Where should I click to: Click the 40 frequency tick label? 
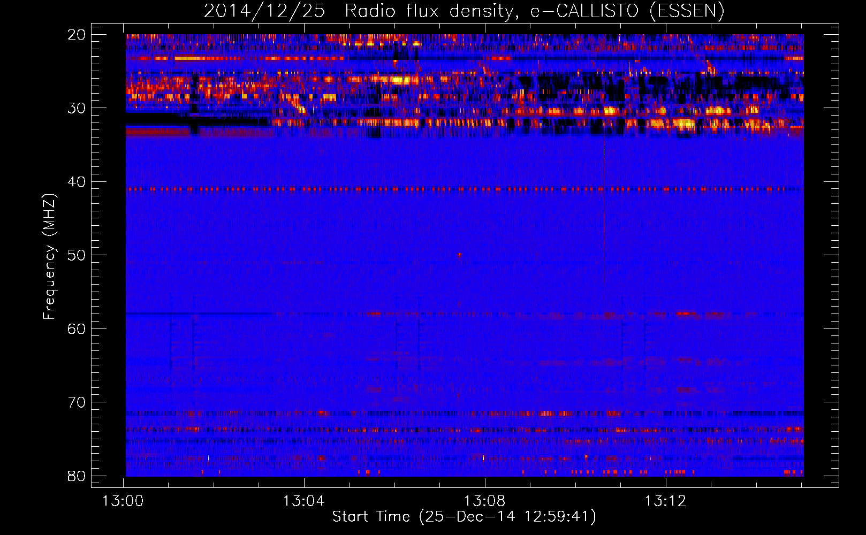(x=77, y=182)
